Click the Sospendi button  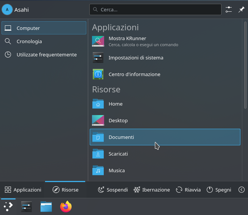point(113,190)
